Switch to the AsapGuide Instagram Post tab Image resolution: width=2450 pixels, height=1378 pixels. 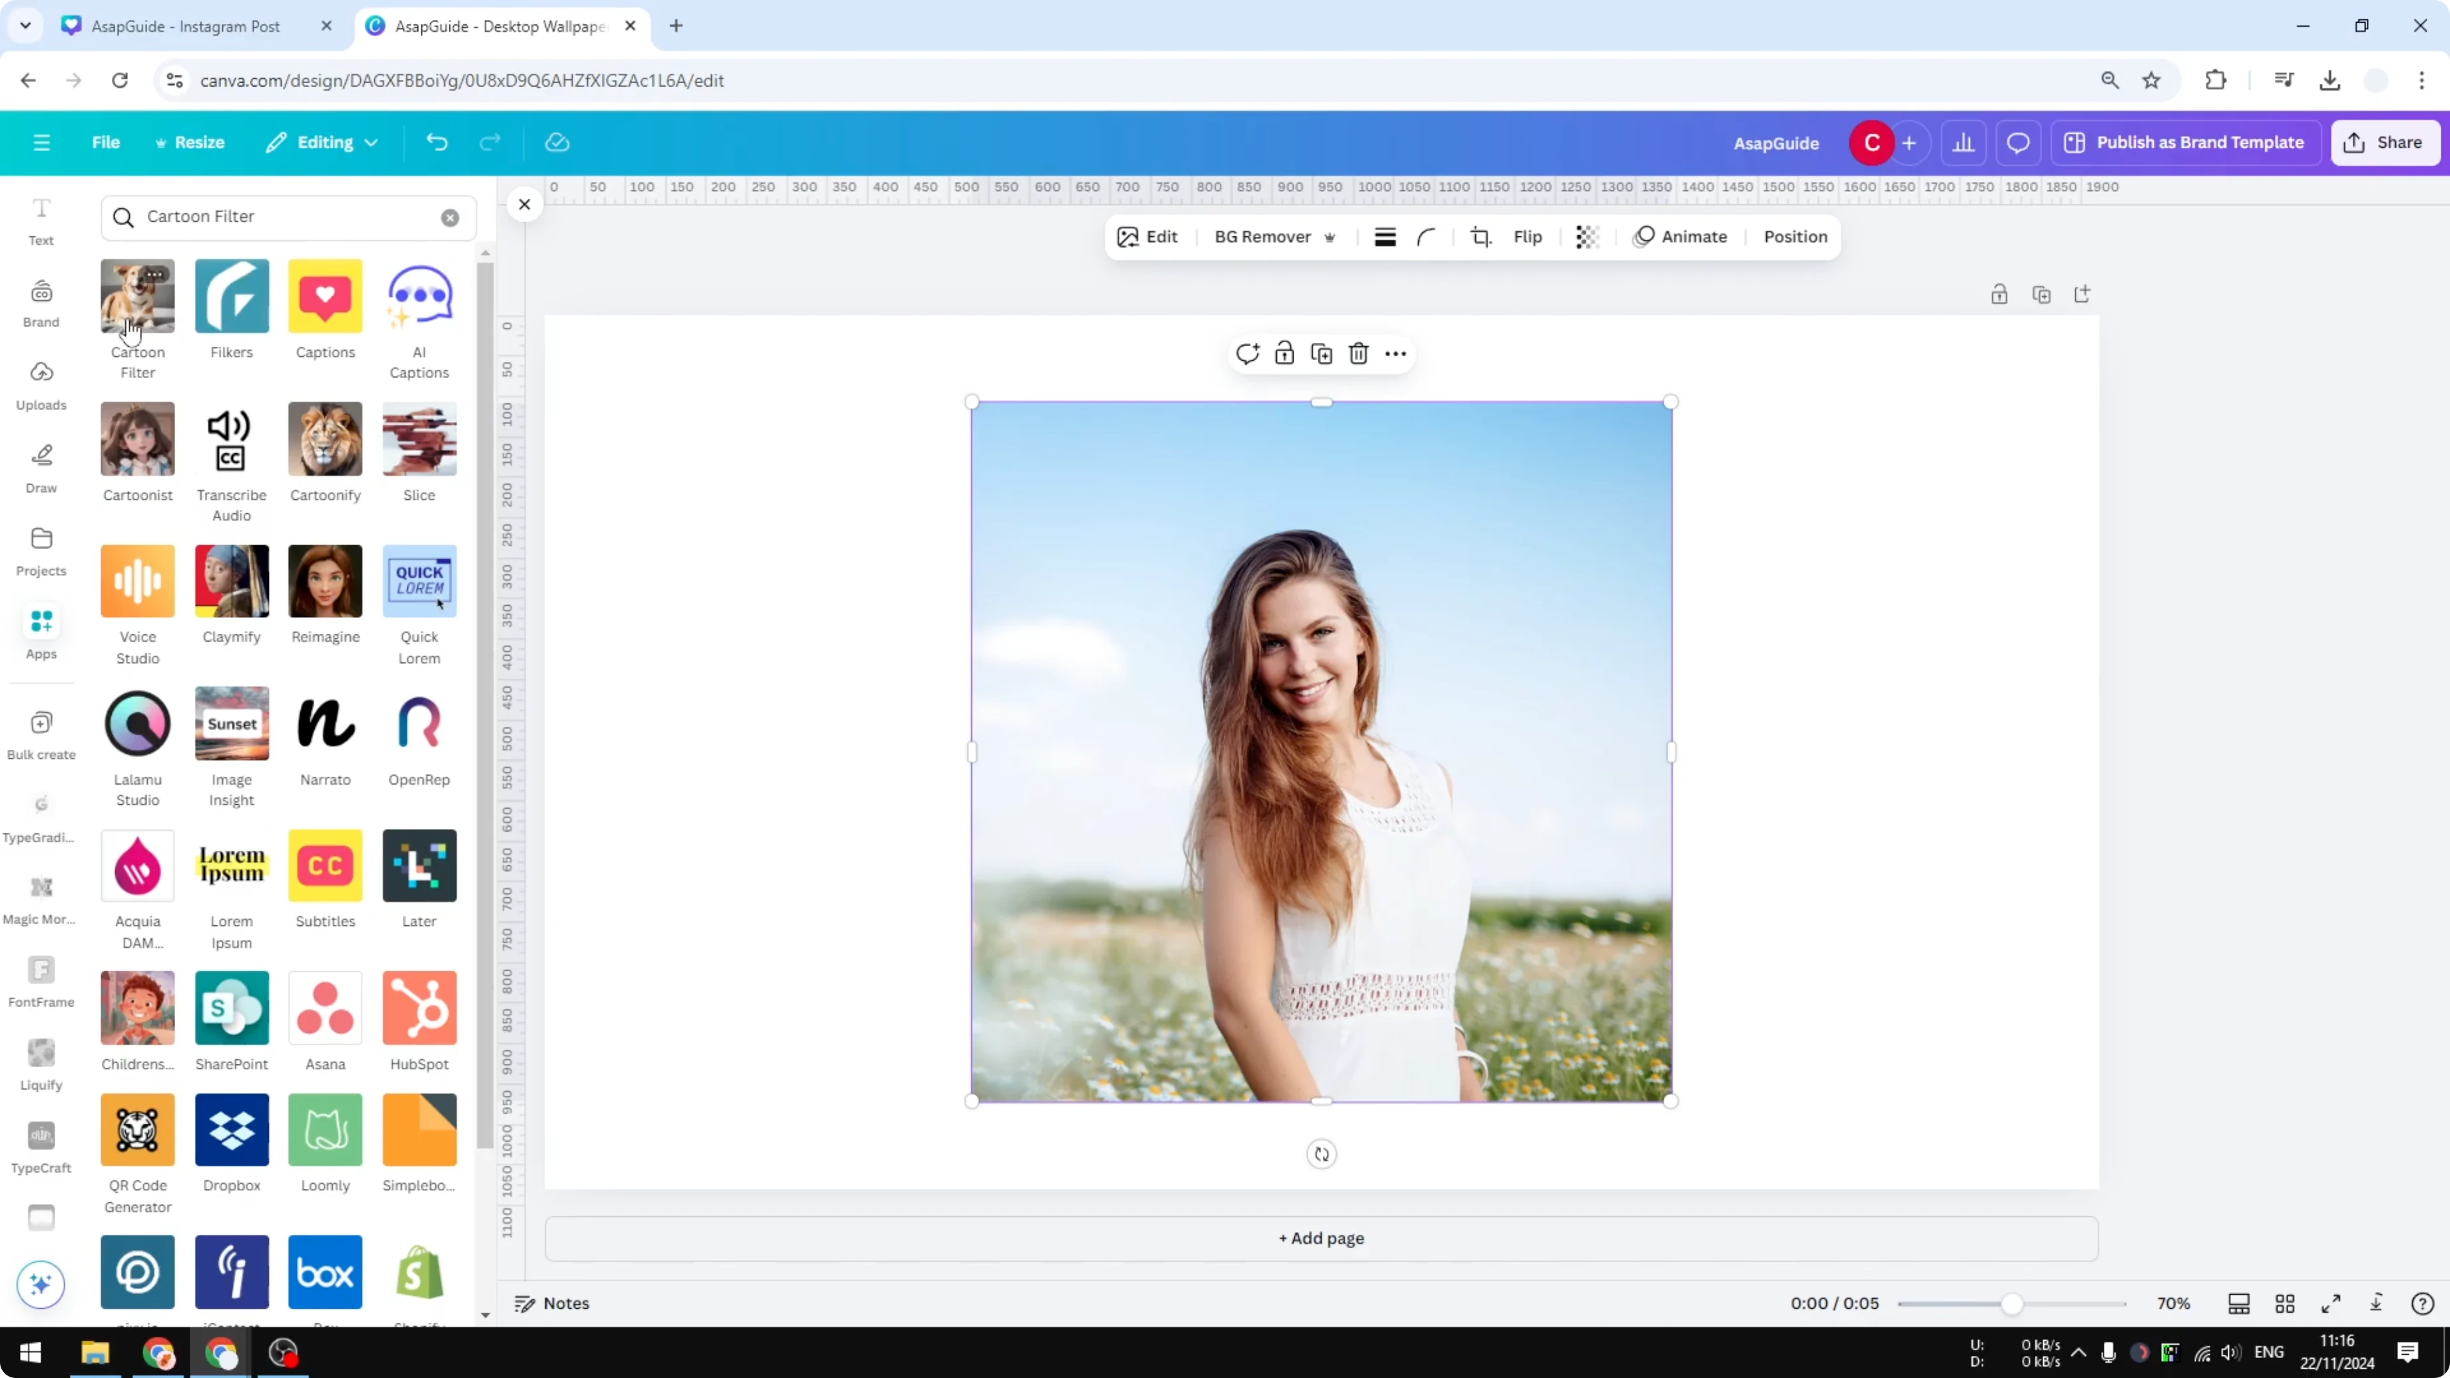coord(186,26)
